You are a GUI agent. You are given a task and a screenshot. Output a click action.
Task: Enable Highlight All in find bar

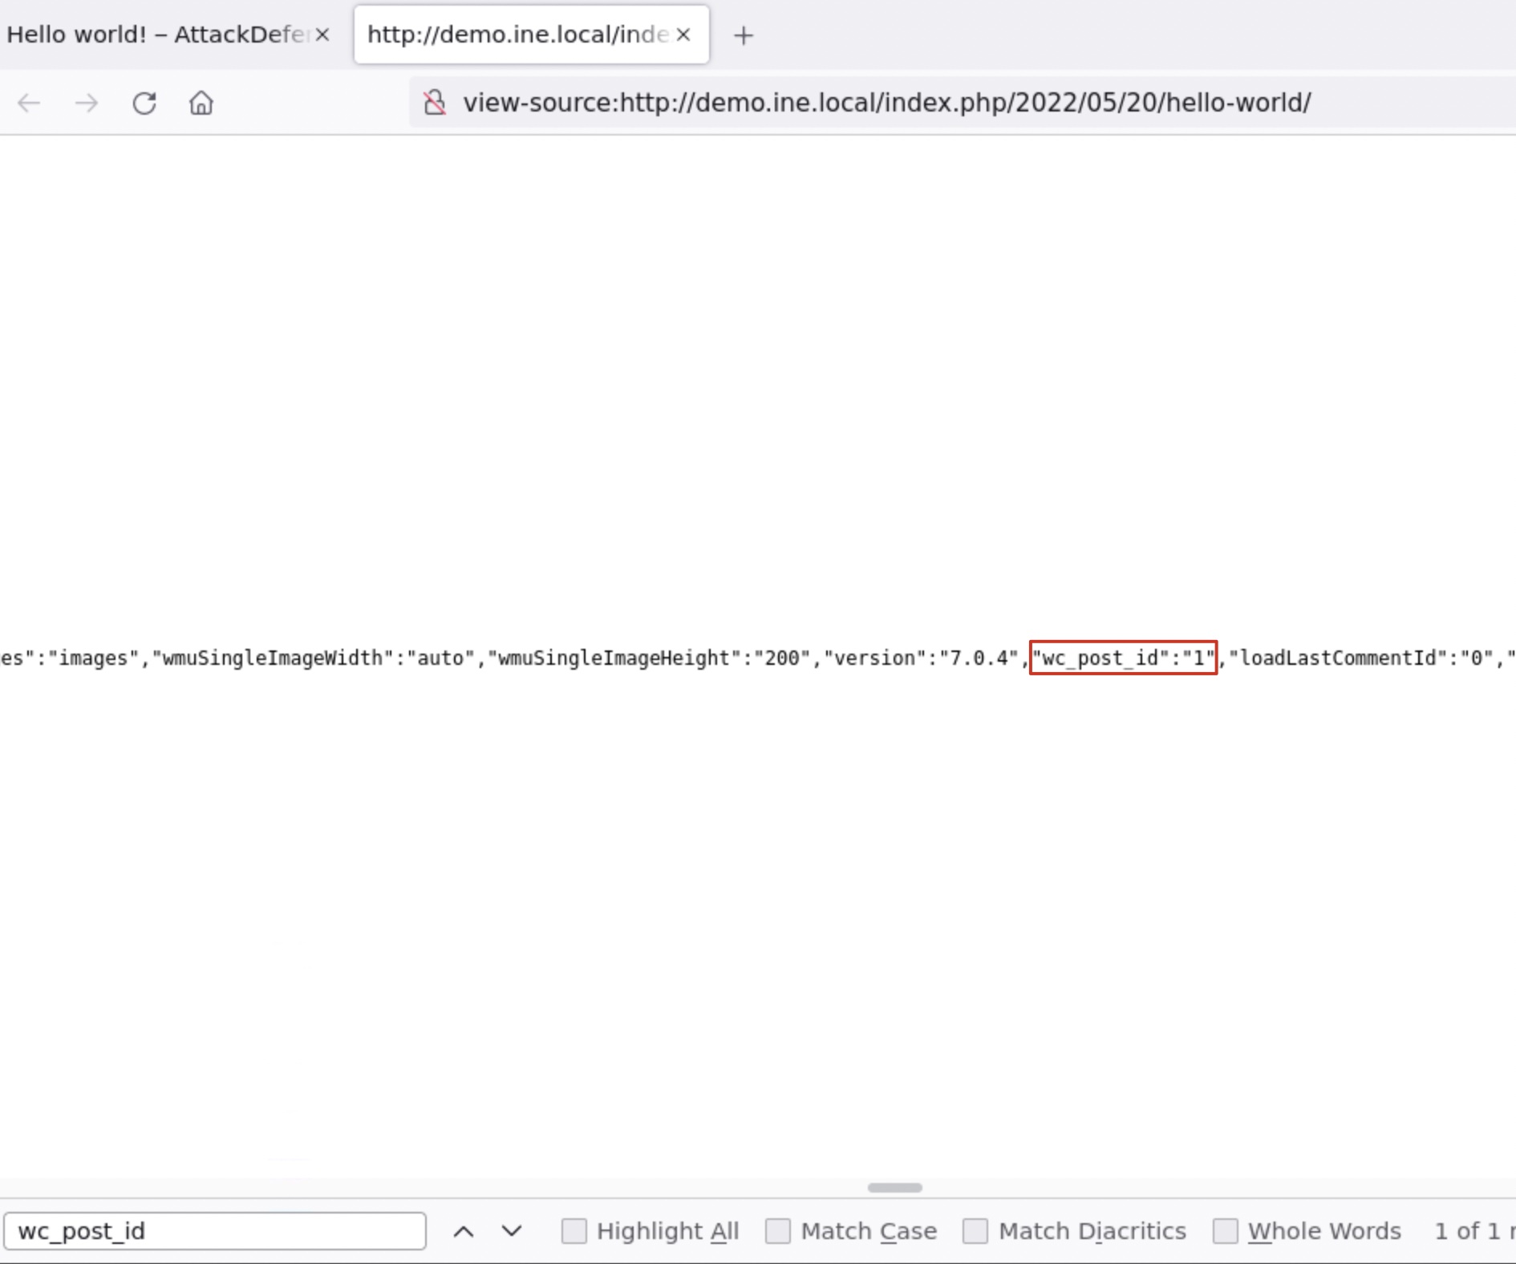click(x=574, y=1230)
